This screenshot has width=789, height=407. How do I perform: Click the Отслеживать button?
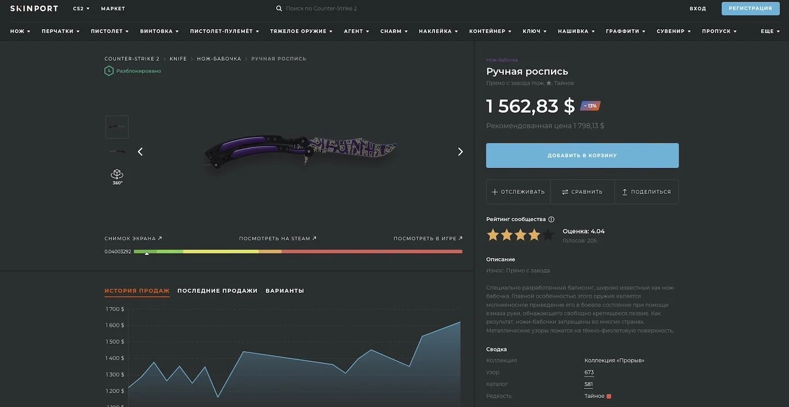pyautogui.click(x=518, y=192)
